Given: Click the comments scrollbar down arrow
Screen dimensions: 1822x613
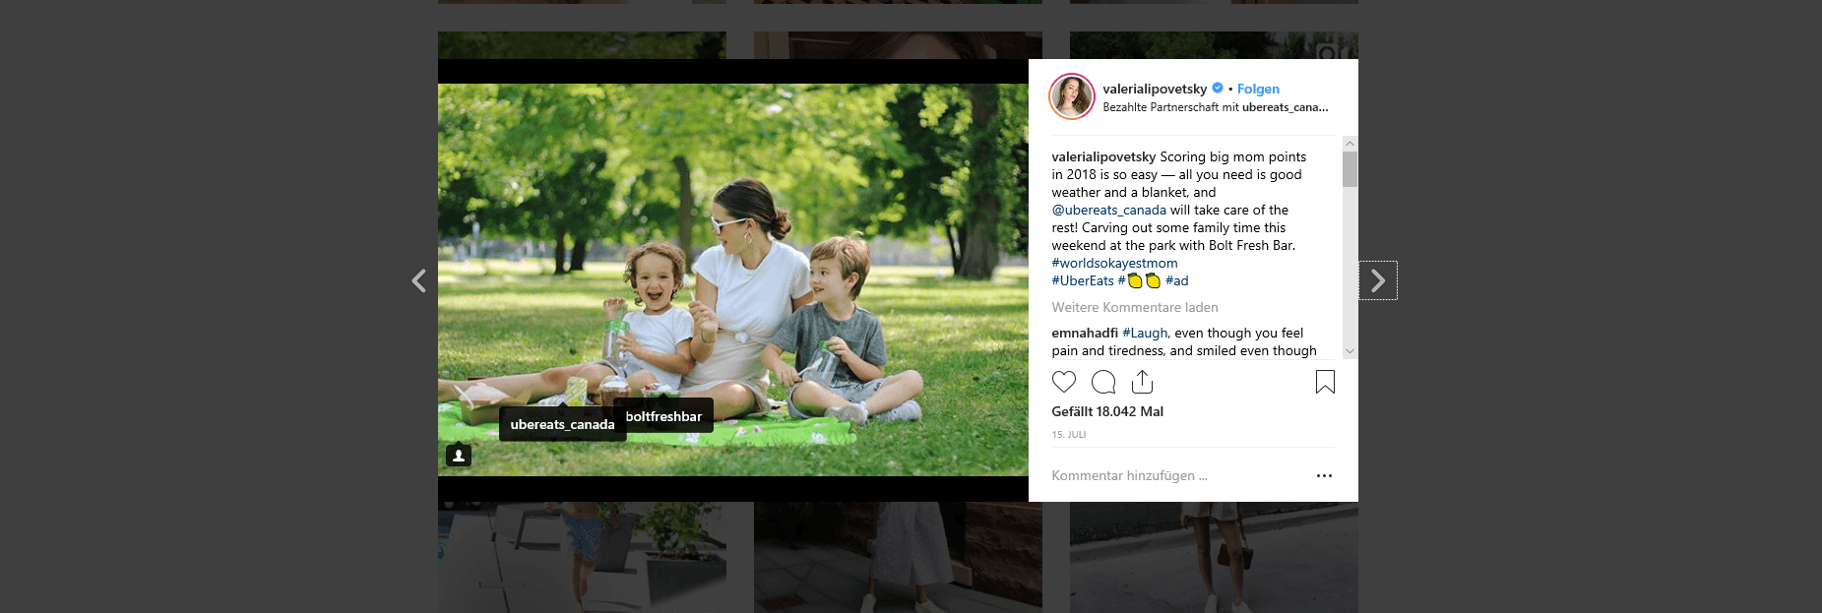Looking at the screenshot, I should [1350, 350].
